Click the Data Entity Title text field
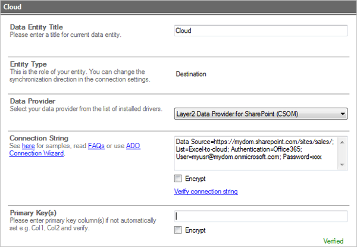Viewport: 357px width, 247px height. [x=260, y=31]
